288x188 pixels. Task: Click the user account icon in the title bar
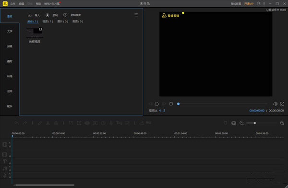[258, 3]
